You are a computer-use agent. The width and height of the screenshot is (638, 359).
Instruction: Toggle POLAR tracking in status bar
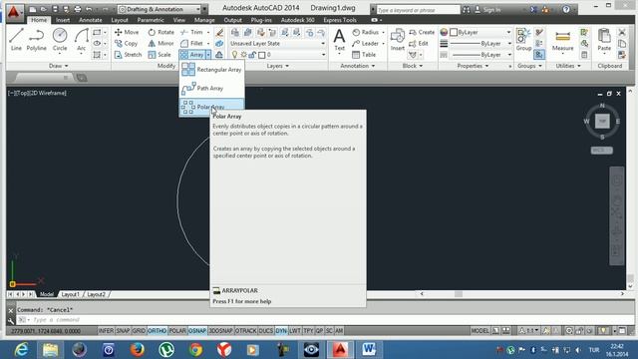(x=177, y=331)
